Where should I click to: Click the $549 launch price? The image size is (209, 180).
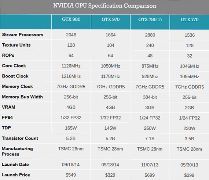[71, 175]
